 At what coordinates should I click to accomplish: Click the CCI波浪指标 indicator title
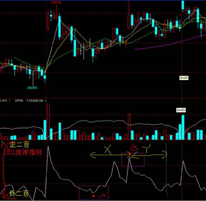(23, 152)
